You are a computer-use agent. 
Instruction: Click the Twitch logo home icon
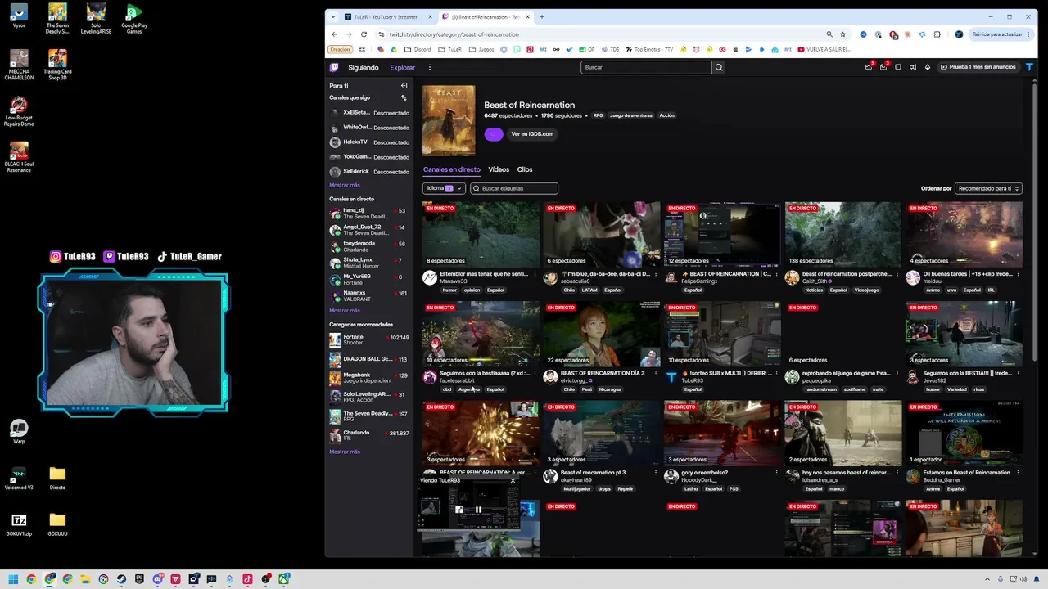pyautogui.click(x=334, y=67)
